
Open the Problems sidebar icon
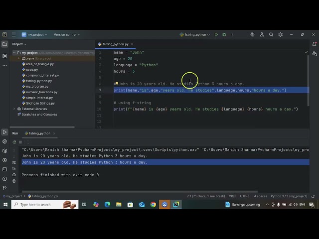click(x=4, y=179)
